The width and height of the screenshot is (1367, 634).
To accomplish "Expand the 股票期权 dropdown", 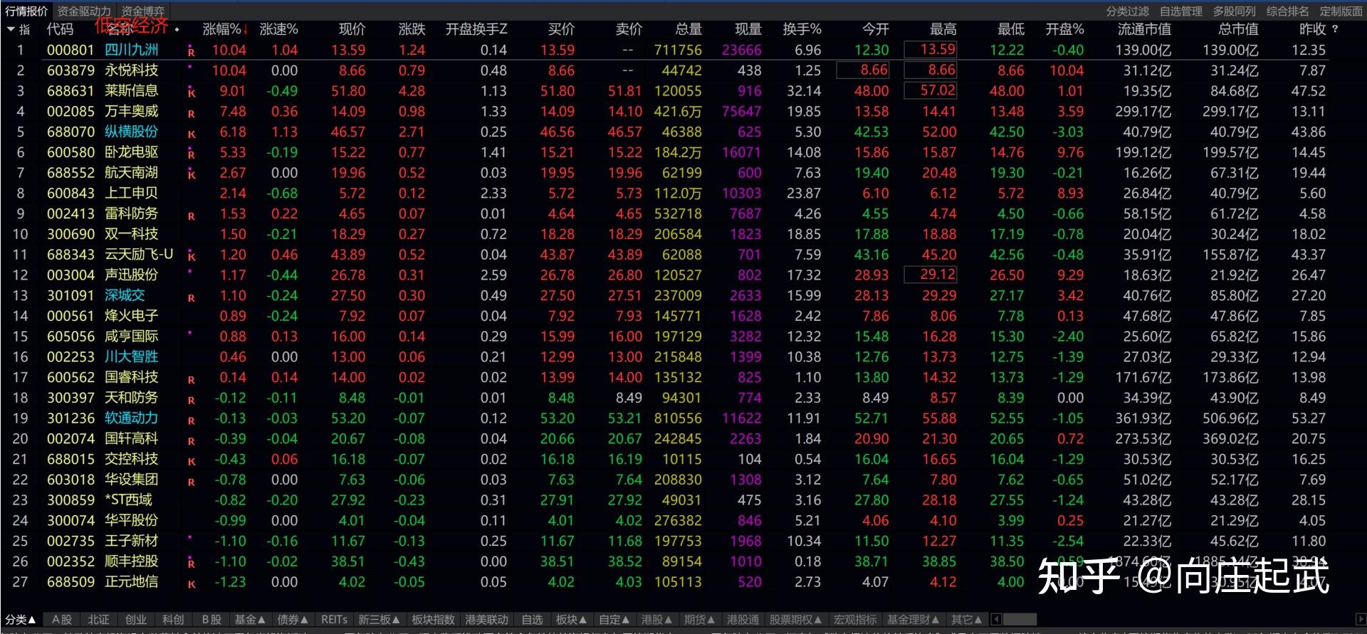I will pyautogui.click(x=795, y=620).
